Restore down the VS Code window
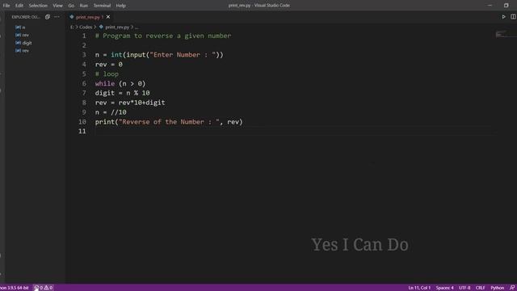Viewport: 517px width, 291px height. click(506, 6)
